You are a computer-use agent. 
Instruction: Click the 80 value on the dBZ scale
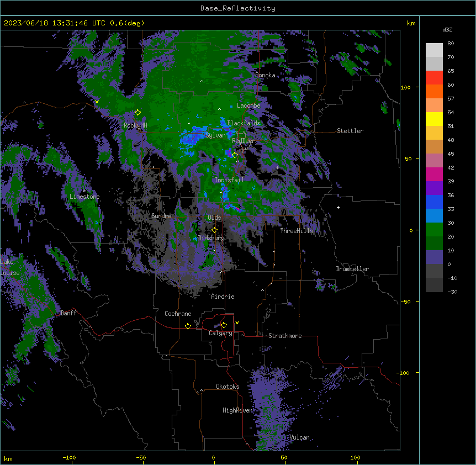pos(451,44)
